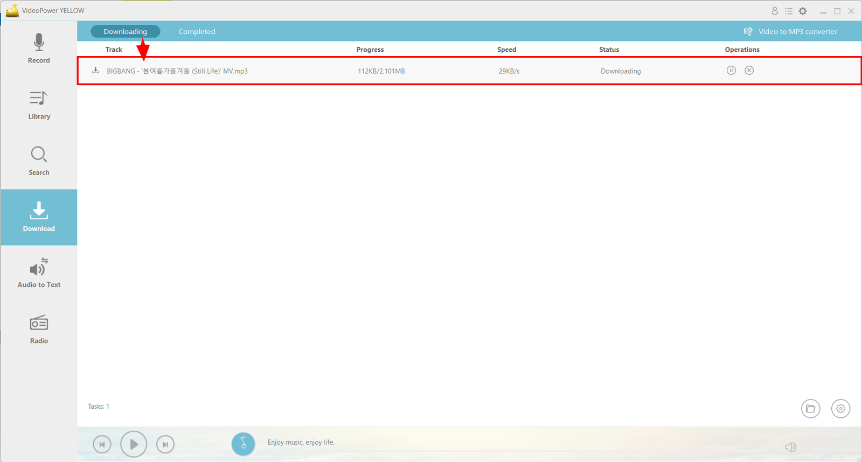Go to the Search section
Screen dimensions: 862x462
tap(39, 161)
